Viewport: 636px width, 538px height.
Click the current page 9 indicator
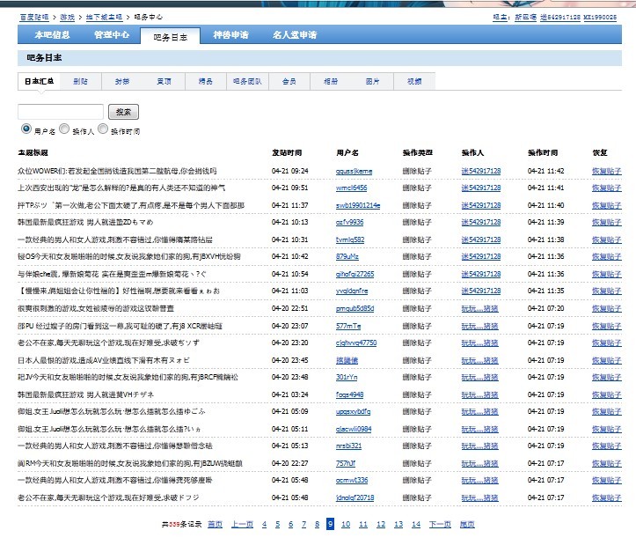click(x=330, y=524)
